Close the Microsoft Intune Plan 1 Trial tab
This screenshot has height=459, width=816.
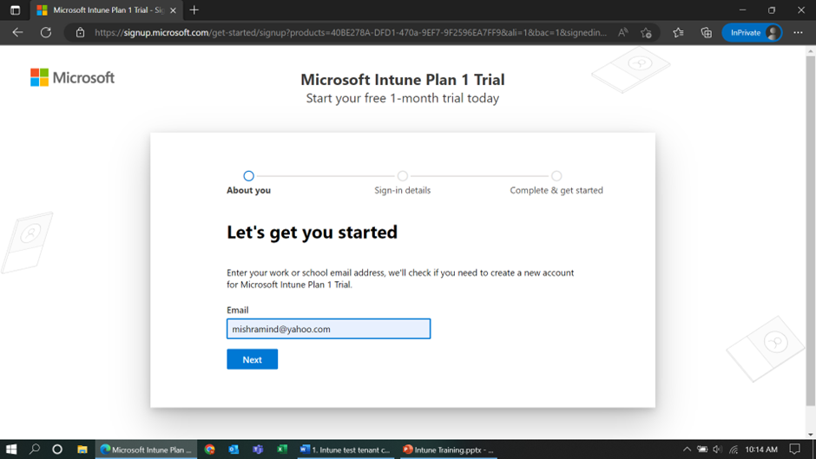[x=174, y=10]
